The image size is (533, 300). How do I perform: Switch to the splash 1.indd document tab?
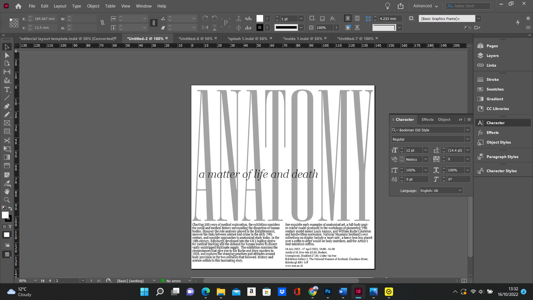(x=248, y=38)
